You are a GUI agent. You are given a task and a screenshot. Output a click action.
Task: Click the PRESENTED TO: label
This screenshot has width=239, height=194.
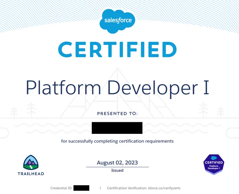point(117,114)
